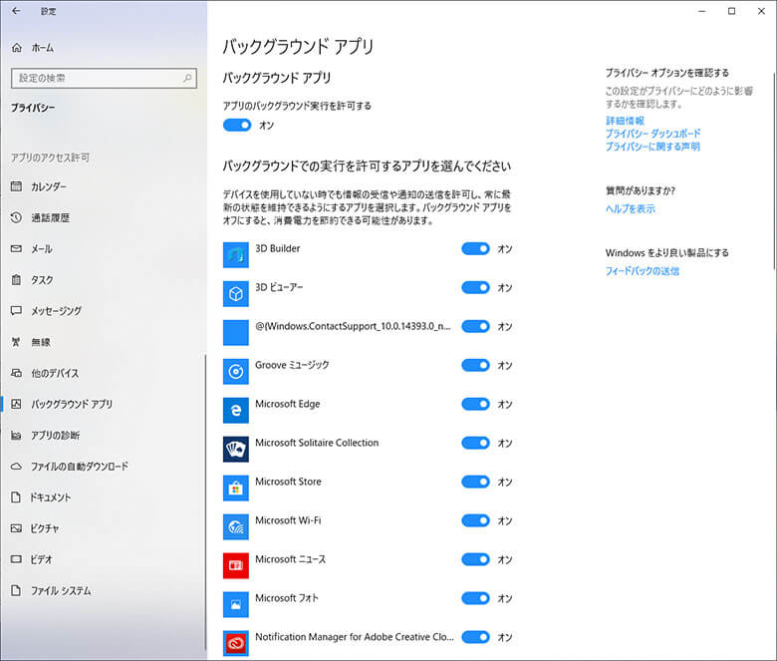The height and width of the screenshot is (661, 777).
Task: Open ファイルの自動ダウンロード settings
Action: pos(103,467)
